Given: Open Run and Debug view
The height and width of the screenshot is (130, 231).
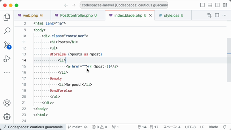Looking at the screenshot, I should pyautogui.click(x=7, y=59).
